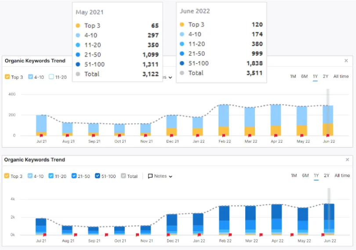356x250 pixels.
Task: Click red note flag near Feb 22 lower chart
Action: pyautogui.click(x=230, y=235)
